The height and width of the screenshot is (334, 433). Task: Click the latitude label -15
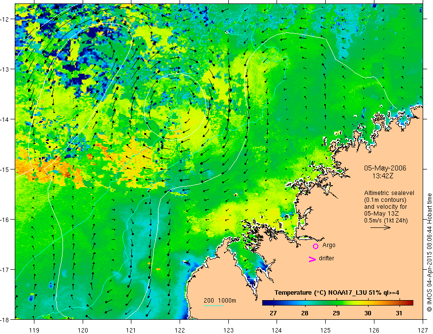pos(5,169)
